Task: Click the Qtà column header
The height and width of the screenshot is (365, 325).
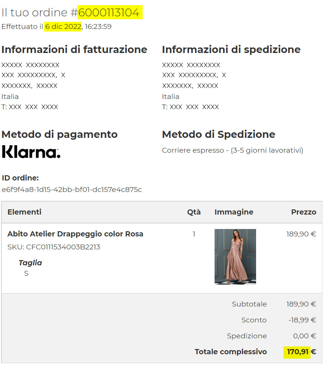Action: (194, 212)
